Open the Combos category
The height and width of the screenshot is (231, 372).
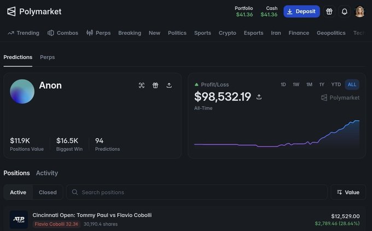point(63,33)
